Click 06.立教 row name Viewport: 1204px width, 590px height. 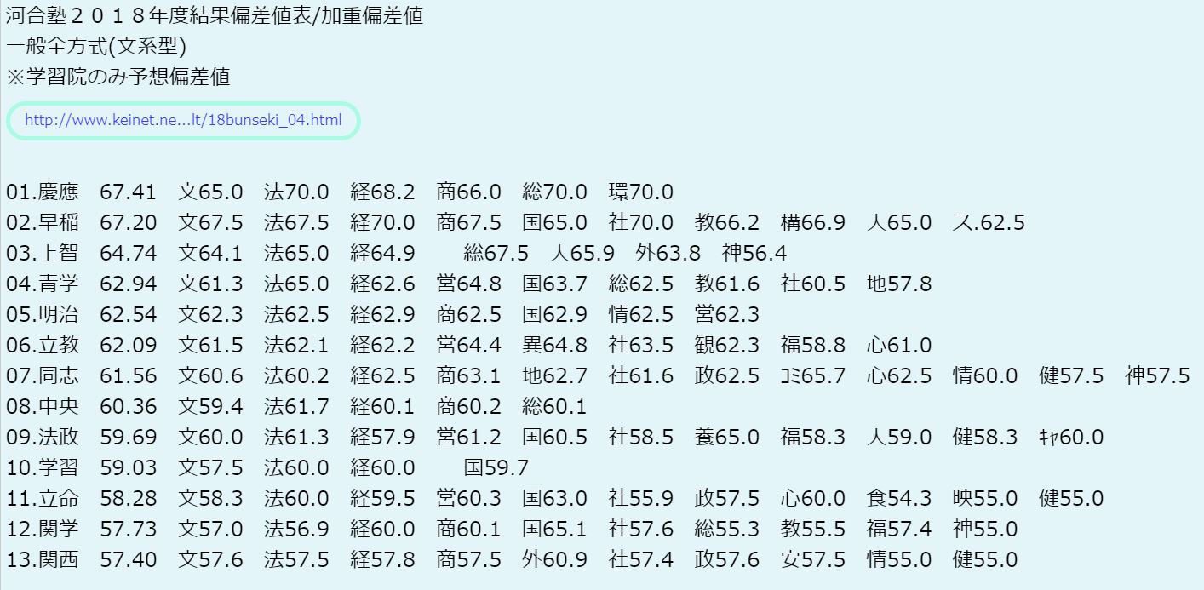42,346
